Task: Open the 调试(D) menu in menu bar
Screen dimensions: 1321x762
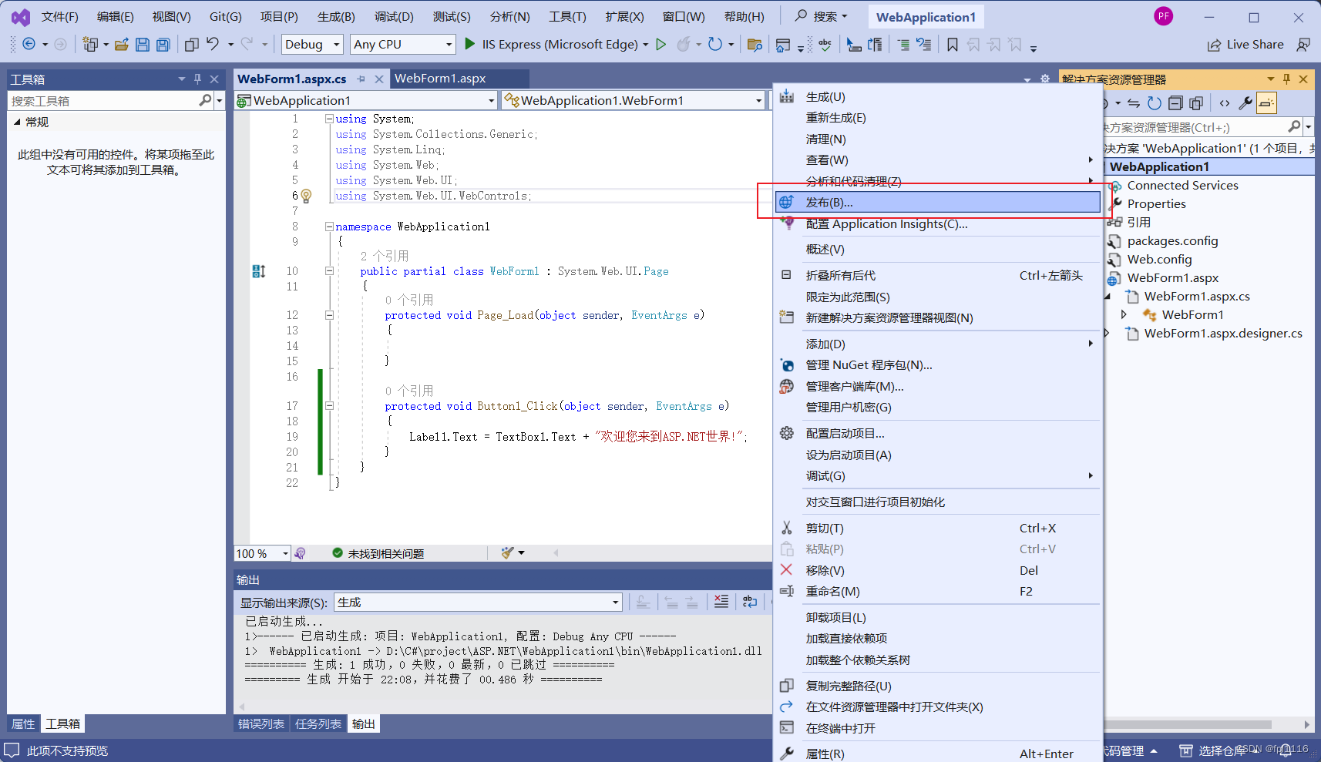Action: [394, 16]
